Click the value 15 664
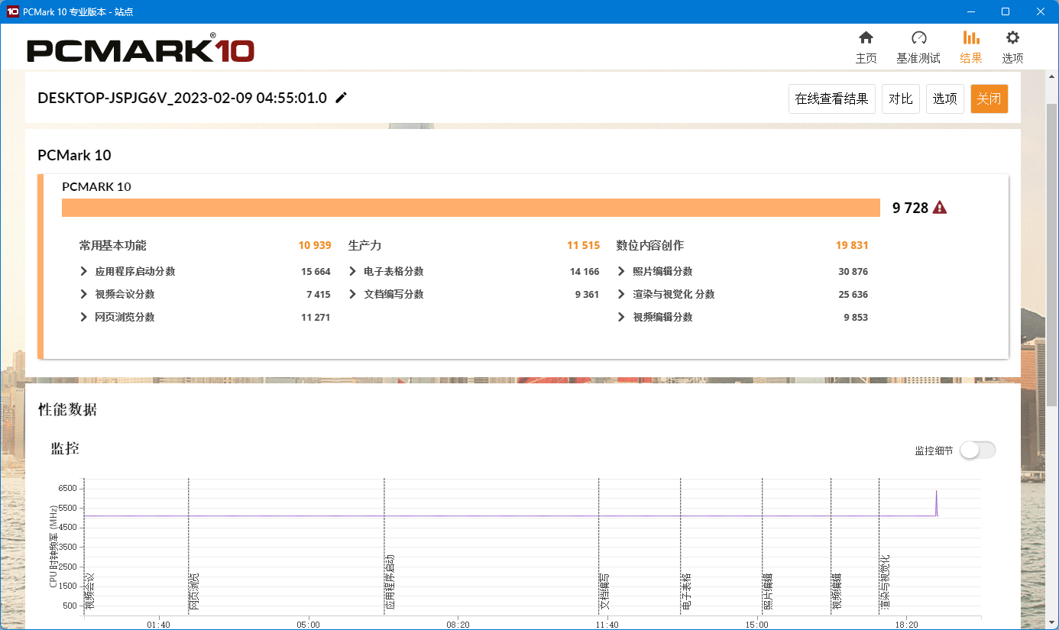Image resolution: width=1059 pixels, height=630 pixels. click(316, 272)
